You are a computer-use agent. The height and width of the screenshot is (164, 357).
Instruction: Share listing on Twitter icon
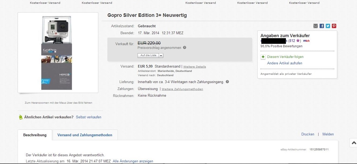tap(328, 26)
